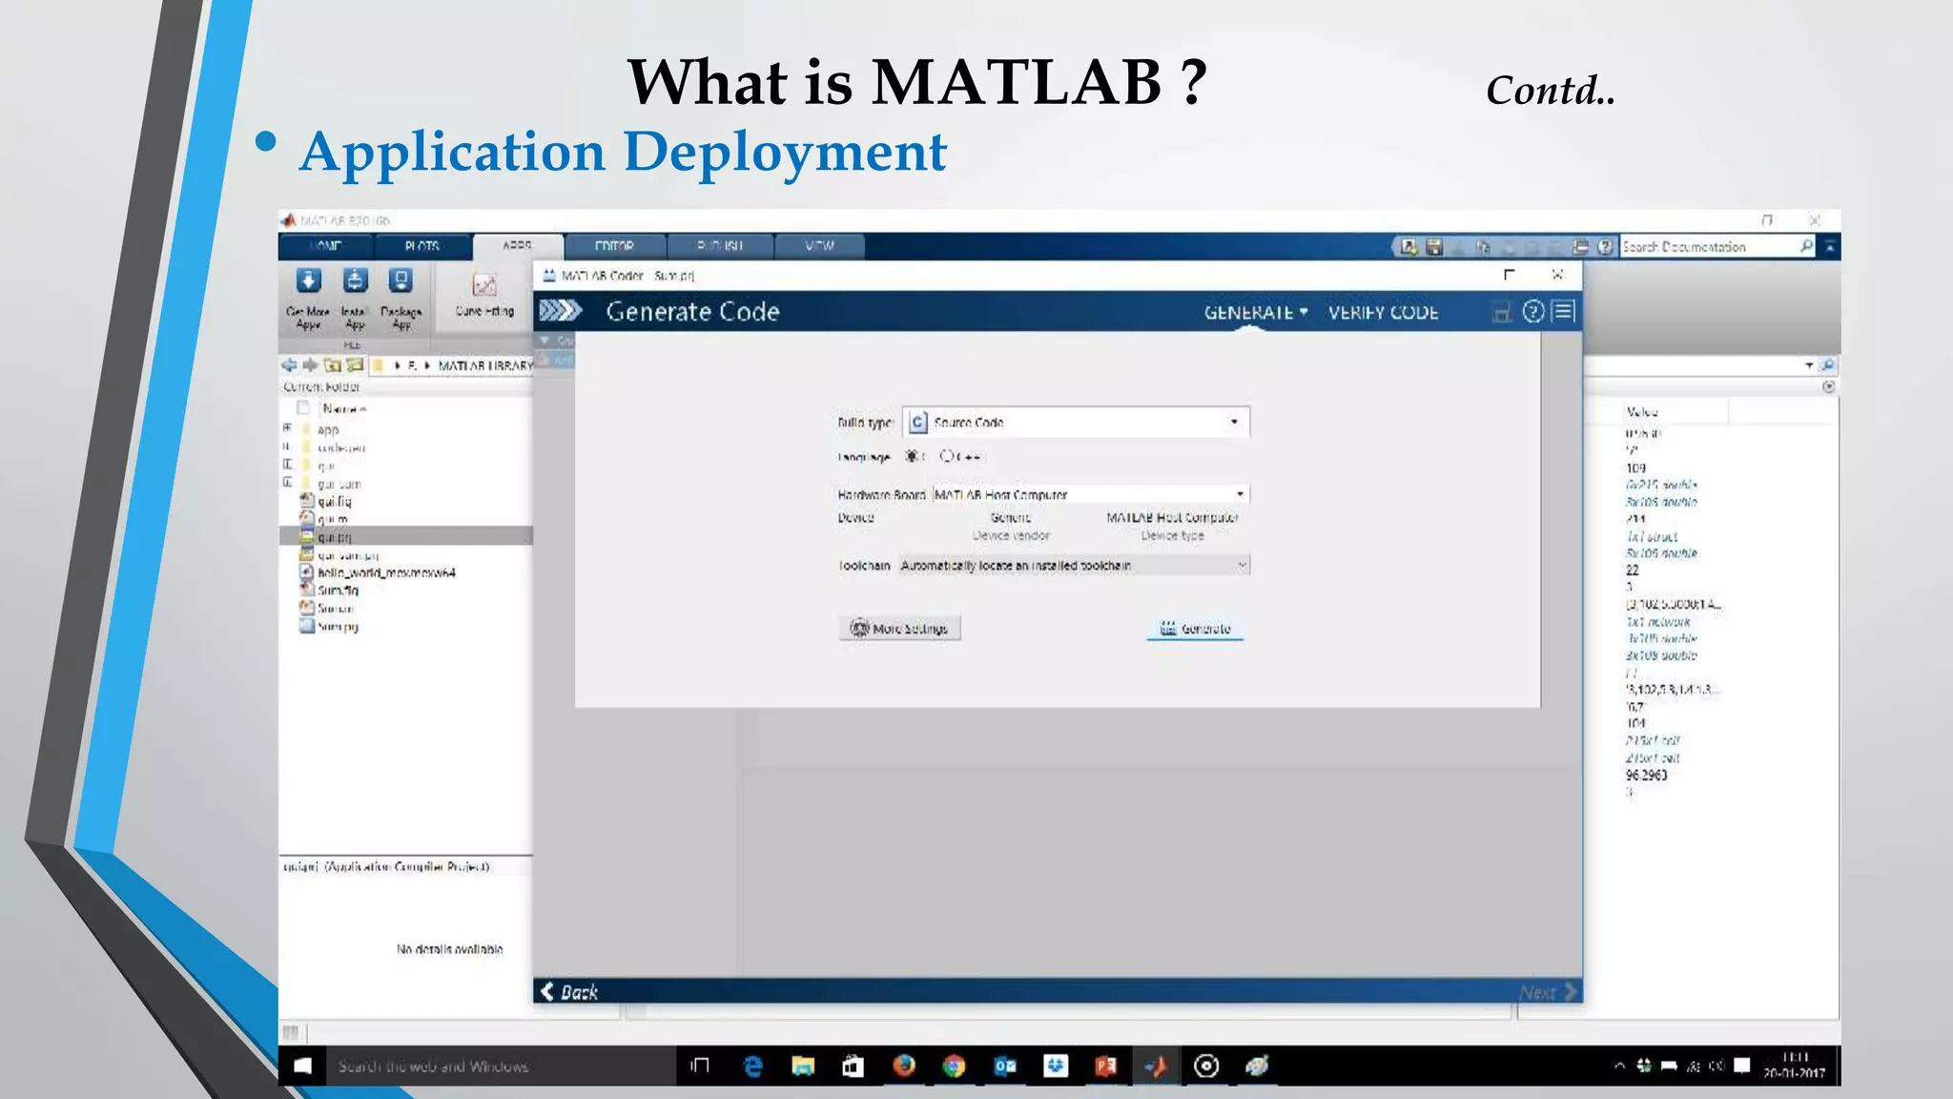Open Outlook from the taskbar
1953x1099 pixels.
(1005, 1067)
